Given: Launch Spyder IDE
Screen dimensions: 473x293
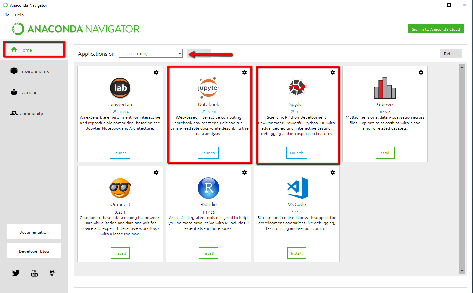Looking at the screenshot, I should click(296, 153).
